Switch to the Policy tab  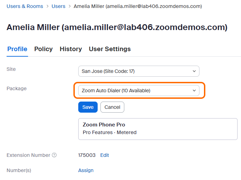coord(43,49)
